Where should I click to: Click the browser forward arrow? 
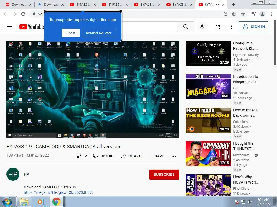coord(15,14)
